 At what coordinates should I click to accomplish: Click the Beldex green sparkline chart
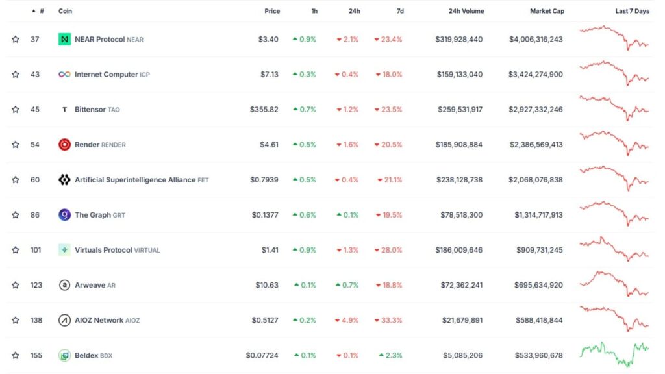pyautogui.click(x=615, y=355)
